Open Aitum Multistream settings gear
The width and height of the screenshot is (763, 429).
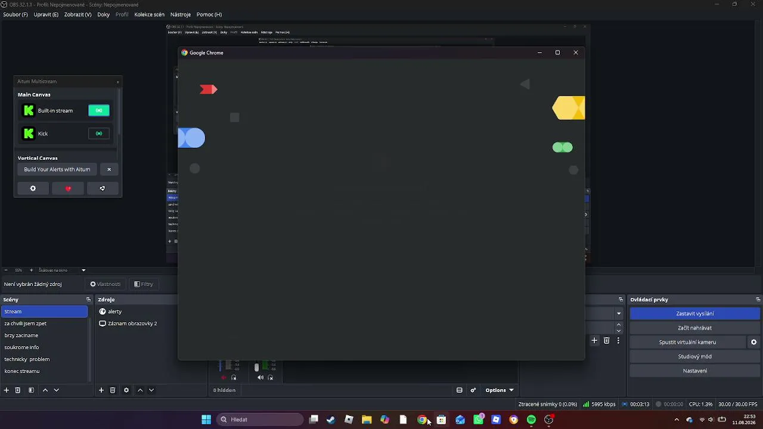(33, 188)
